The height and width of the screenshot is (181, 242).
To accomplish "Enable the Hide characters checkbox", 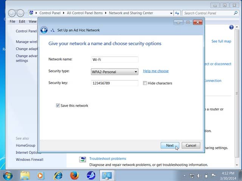I will point(145,83).
